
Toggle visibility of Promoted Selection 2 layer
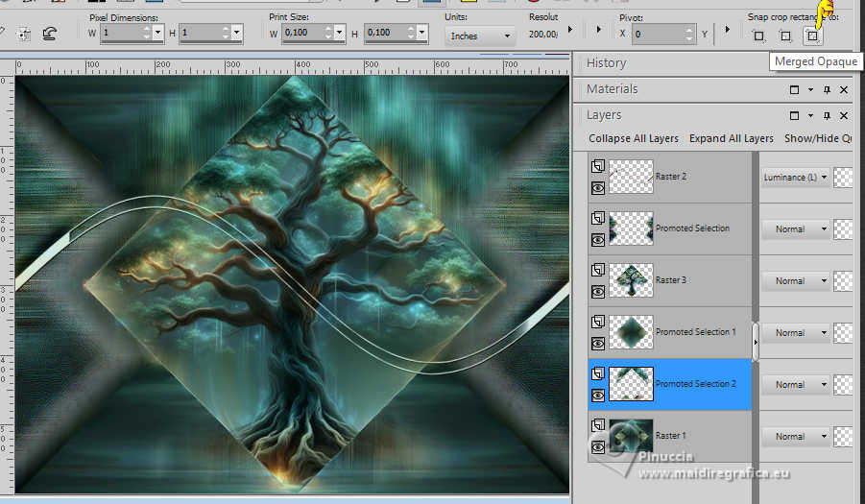coord(597,396)
